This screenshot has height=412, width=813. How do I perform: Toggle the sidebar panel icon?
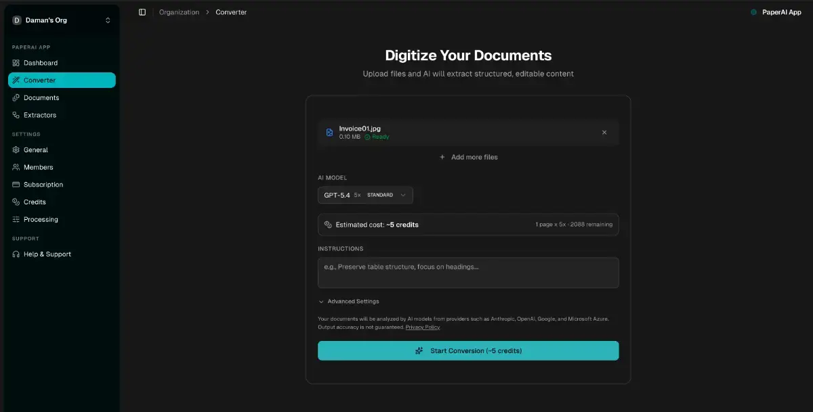point(142,12)
